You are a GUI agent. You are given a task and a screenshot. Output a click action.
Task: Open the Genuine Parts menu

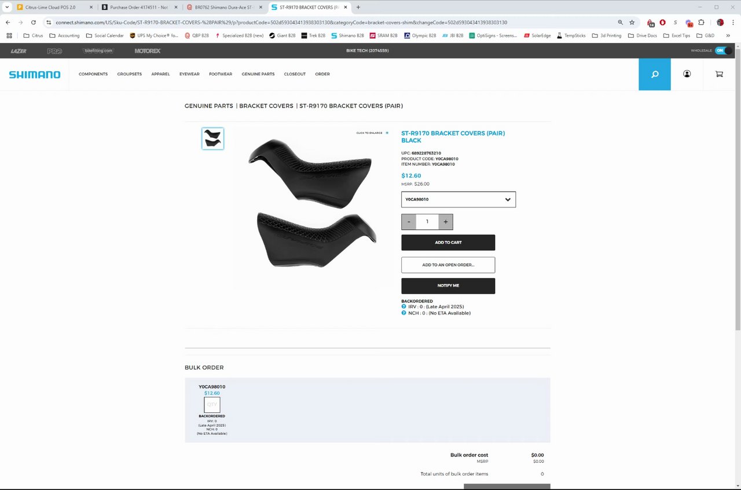click(x=258, y=74)
